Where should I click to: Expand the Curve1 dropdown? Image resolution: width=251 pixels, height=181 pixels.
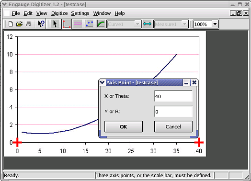pos(137,24)
